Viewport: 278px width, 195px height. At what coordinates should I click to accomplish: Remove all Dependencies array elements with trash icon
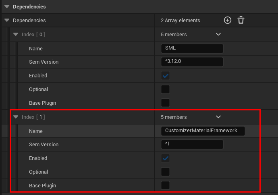(x=241, y=20)
